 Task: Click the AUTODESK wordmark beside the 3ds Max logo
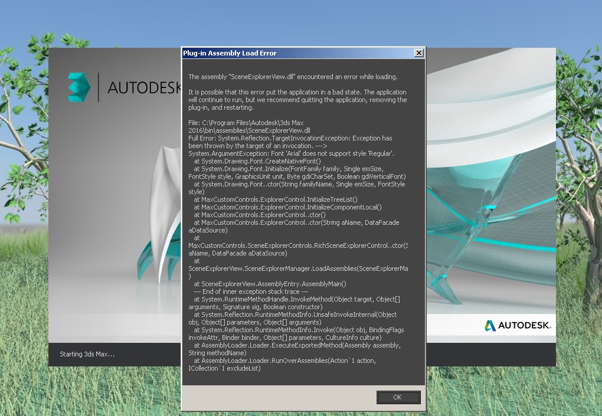pos(144,88)
